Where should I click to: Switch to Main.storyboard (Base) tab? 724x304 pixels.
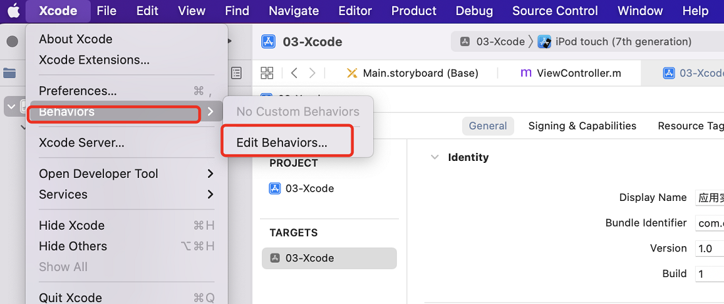click(412, 73)
